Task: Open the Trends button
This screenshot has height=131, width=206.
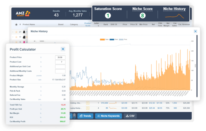Action: (85, 116)
